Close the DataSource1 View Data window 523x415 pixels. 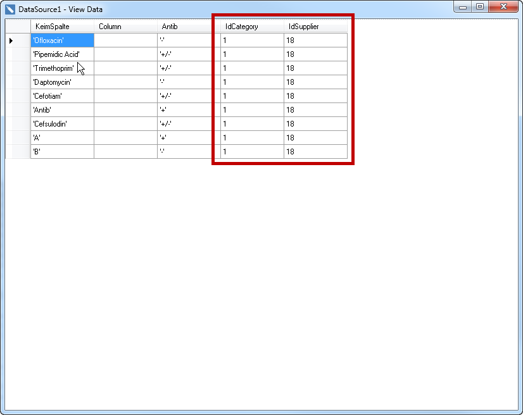503,7
